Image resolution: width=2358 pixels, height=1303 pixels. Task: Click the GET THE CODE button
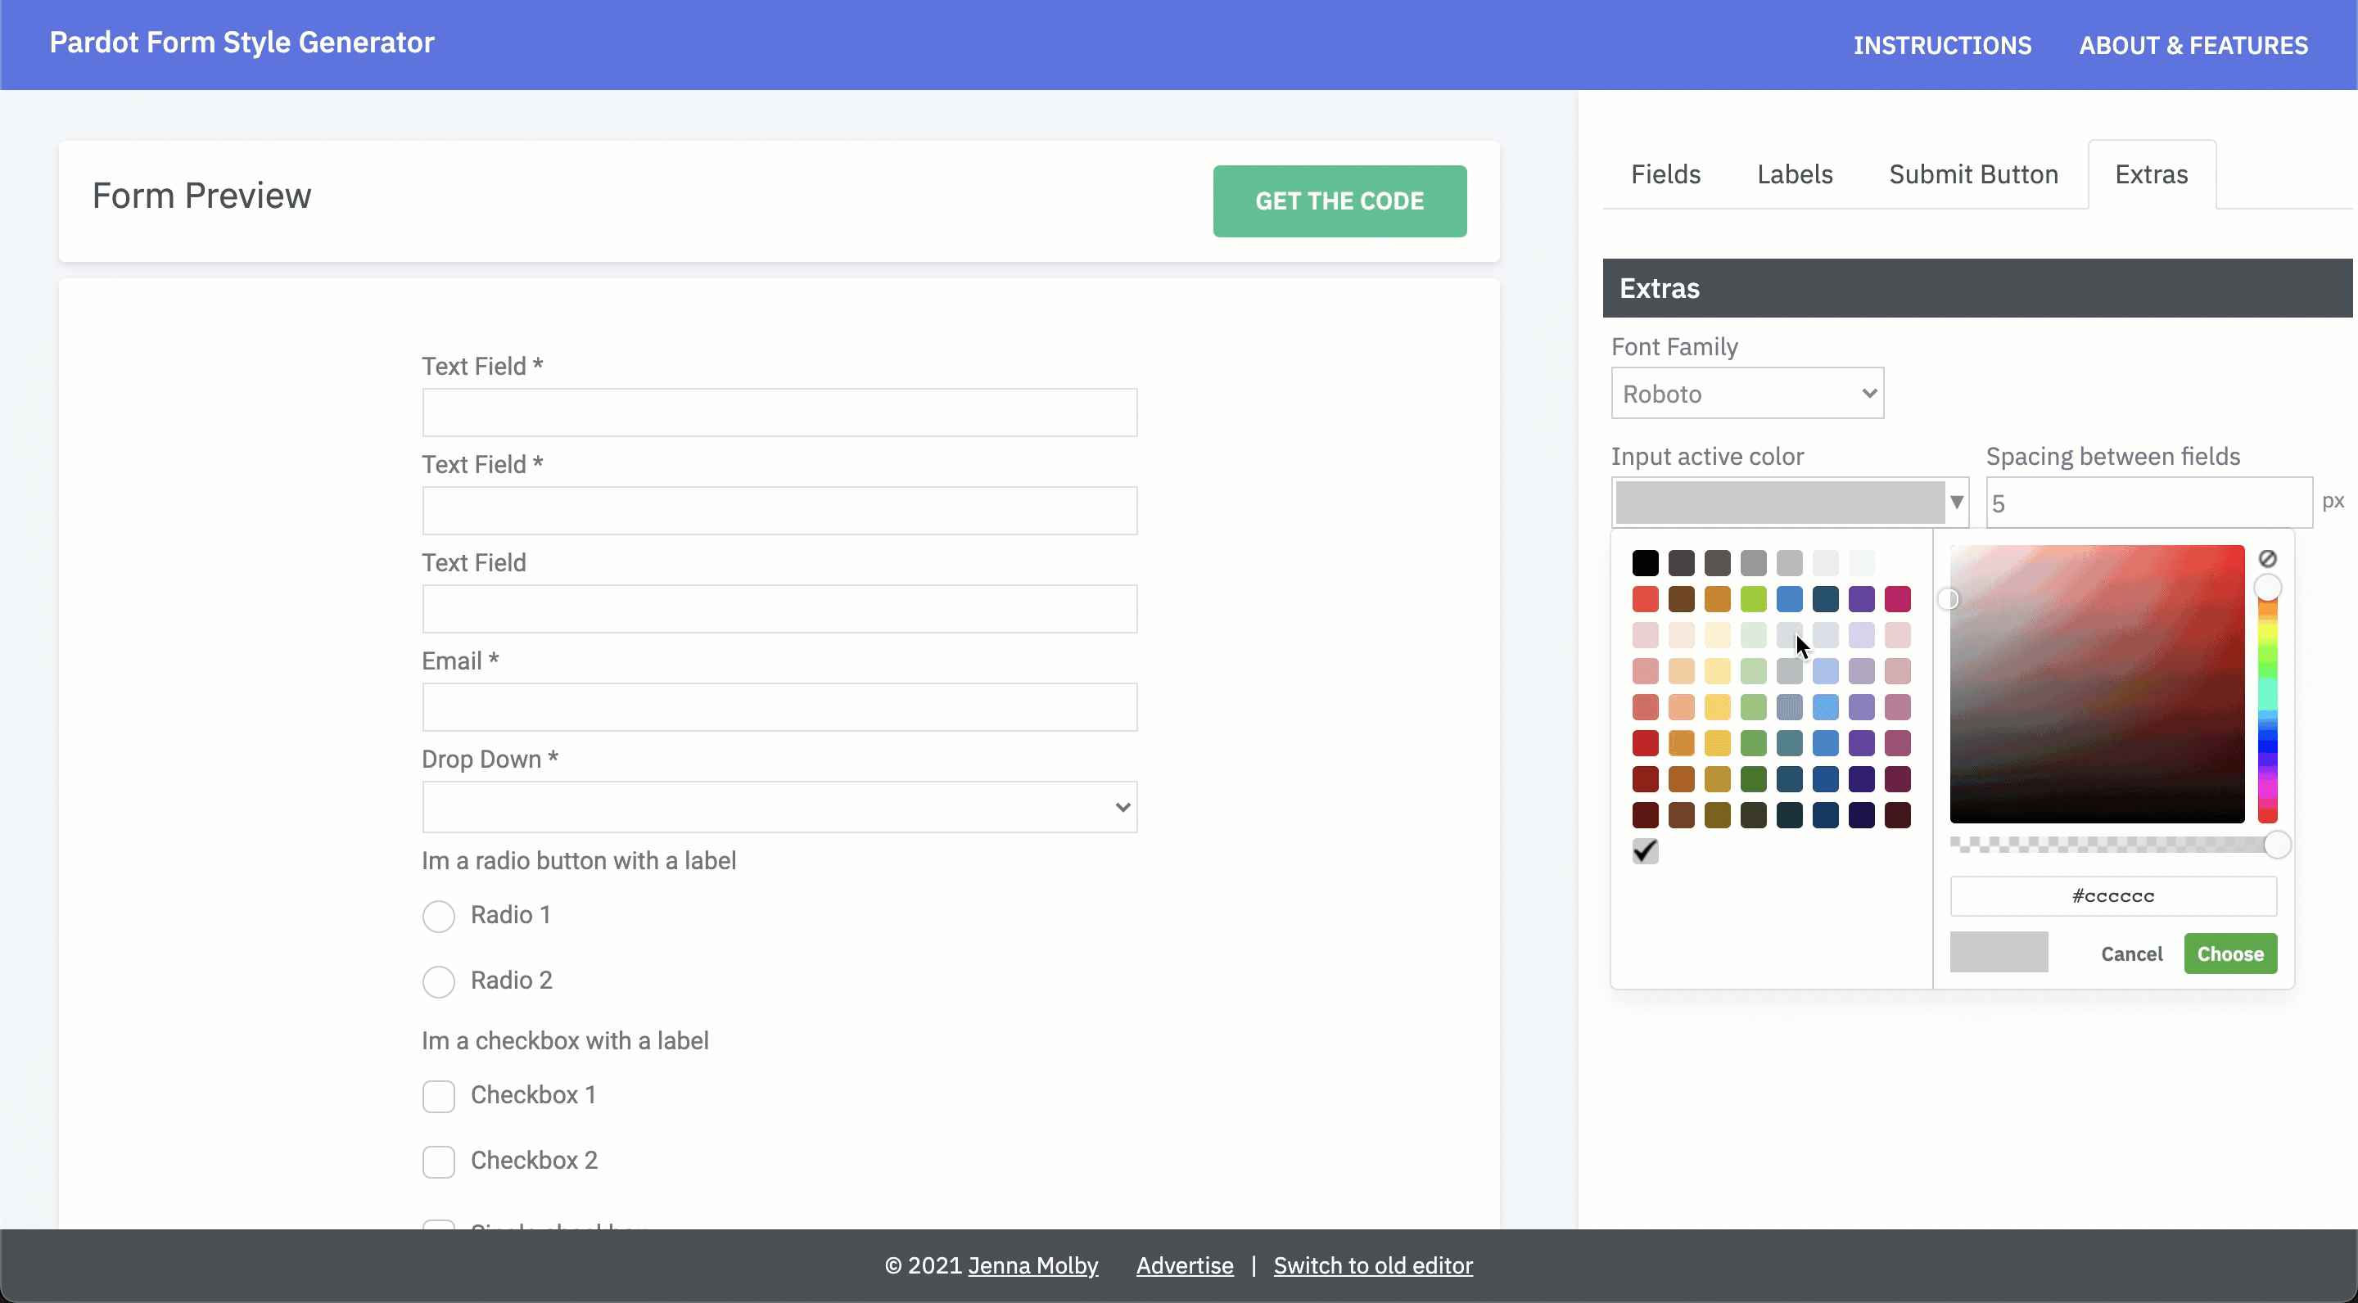[1339, 201]
